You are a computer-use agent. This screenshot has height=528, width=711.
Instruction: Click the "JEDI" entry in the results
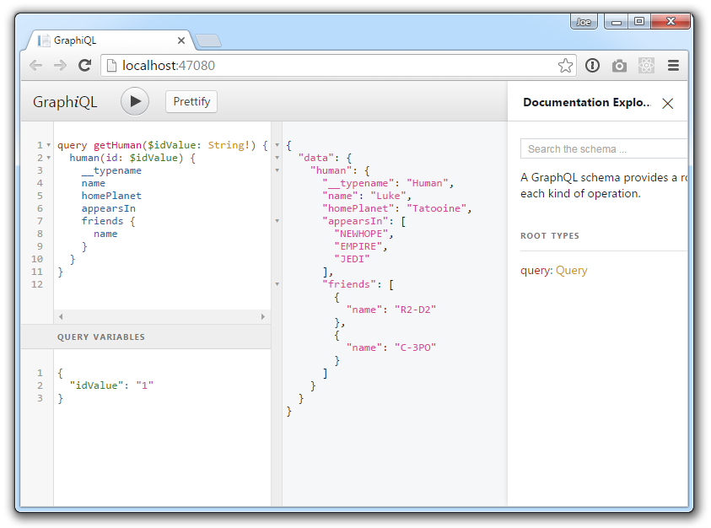[x=352, y=259]
